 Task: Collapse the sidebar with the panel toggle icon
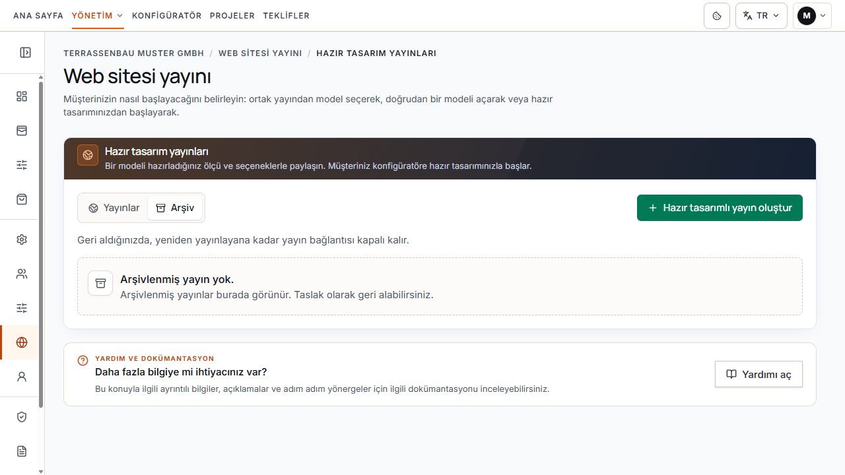pos(25,52)
